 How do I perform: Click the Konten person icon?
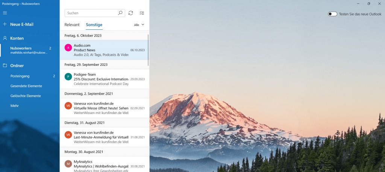coord(5,38)
